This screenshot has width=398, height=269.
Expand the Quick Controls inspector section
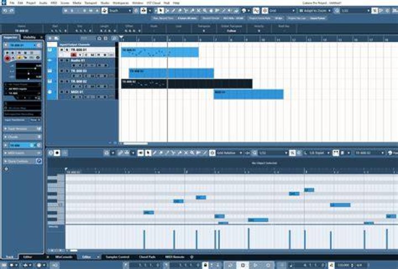(x=22, y=161)
